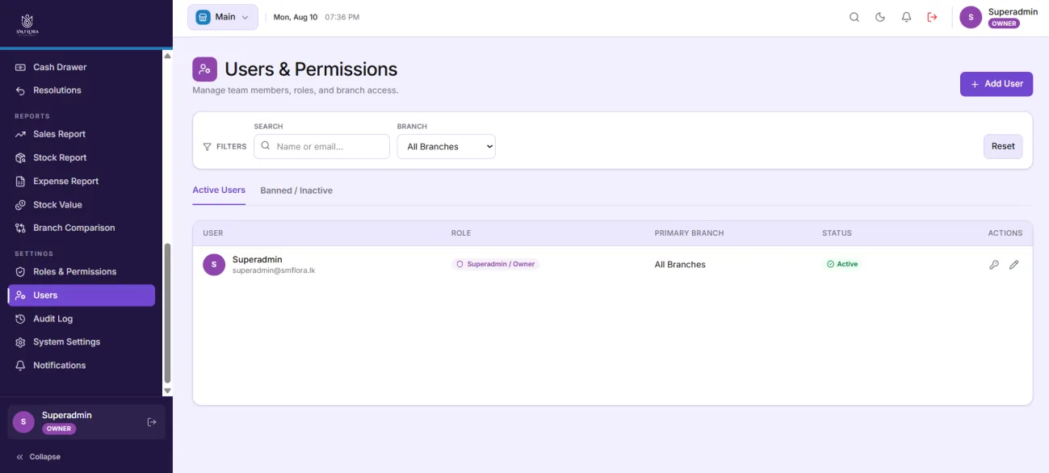The width and height of the screenshot is (1049, 473).
Task: Switch to the Banned / Inactive tab
Action: click(x=296, y=190)
